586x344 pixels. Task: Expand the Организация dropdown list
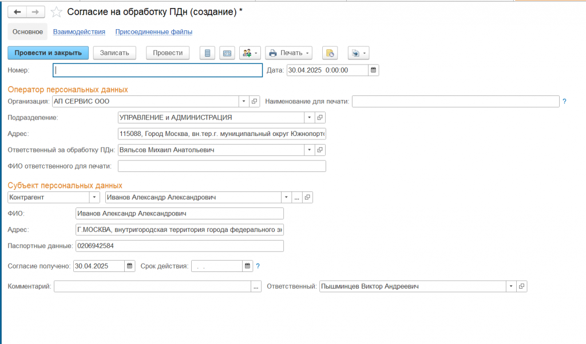click(244, 101)
